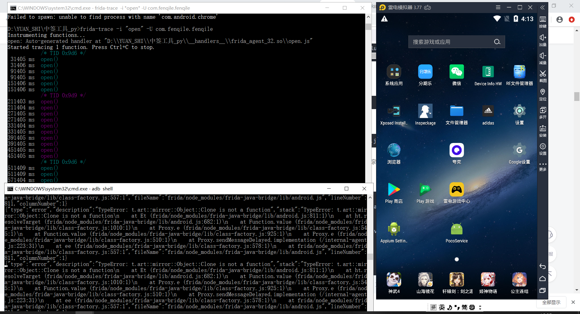Viewport: 580px width, 314px height.
Task: Increase volume with 加量 sidebar button
Action: 543,40
